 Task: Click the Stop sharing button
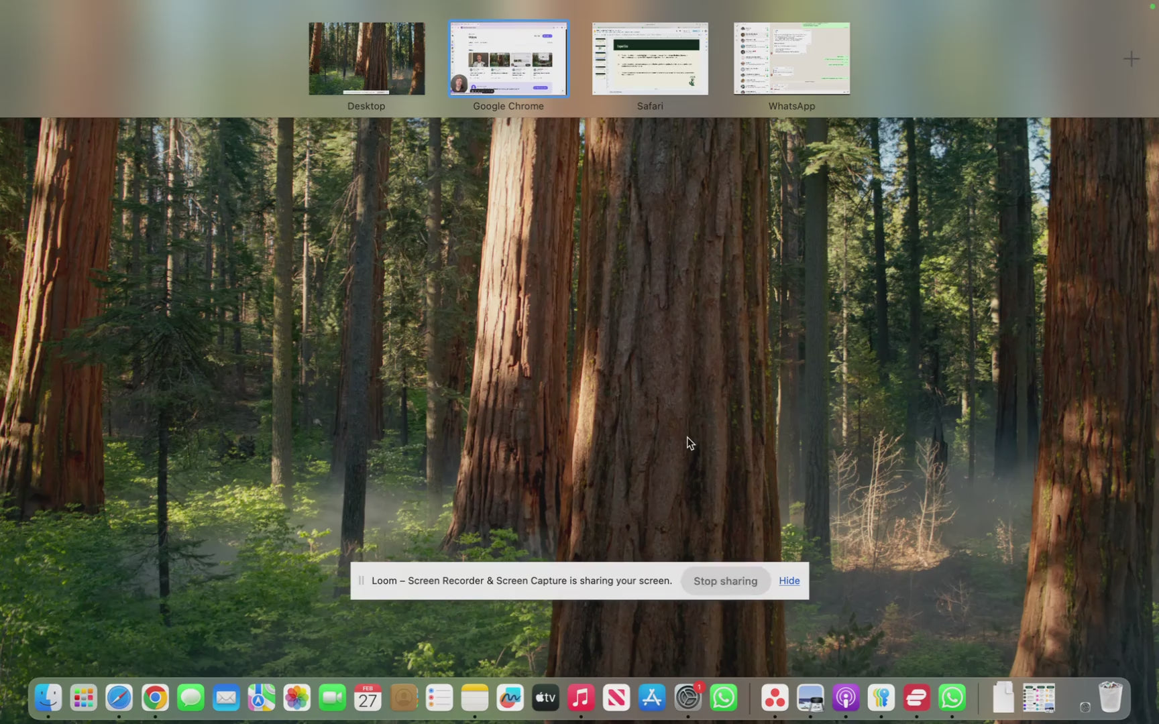pyautogui.click(x=725, y=581)
